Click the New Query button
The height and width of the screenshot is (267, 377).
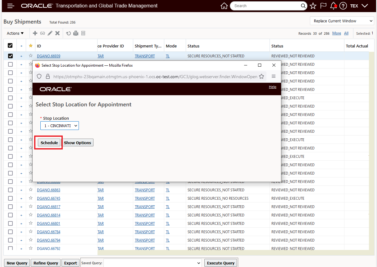coord(17,263)
